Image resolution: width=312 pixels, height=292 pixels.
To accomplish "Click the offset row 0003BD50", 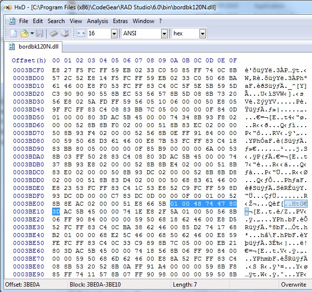I will coord(28,117).
